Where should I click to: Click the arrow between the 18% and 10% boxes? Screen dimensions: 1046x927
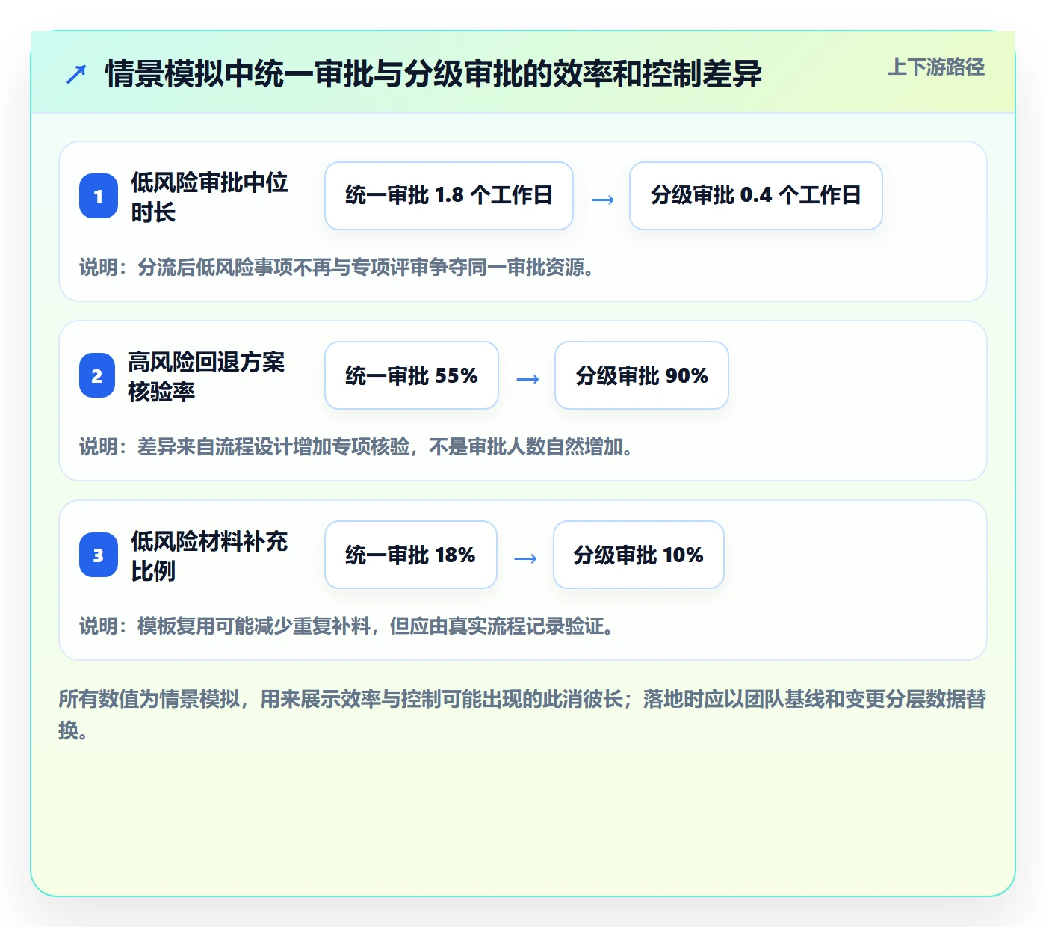click(525, 558)
